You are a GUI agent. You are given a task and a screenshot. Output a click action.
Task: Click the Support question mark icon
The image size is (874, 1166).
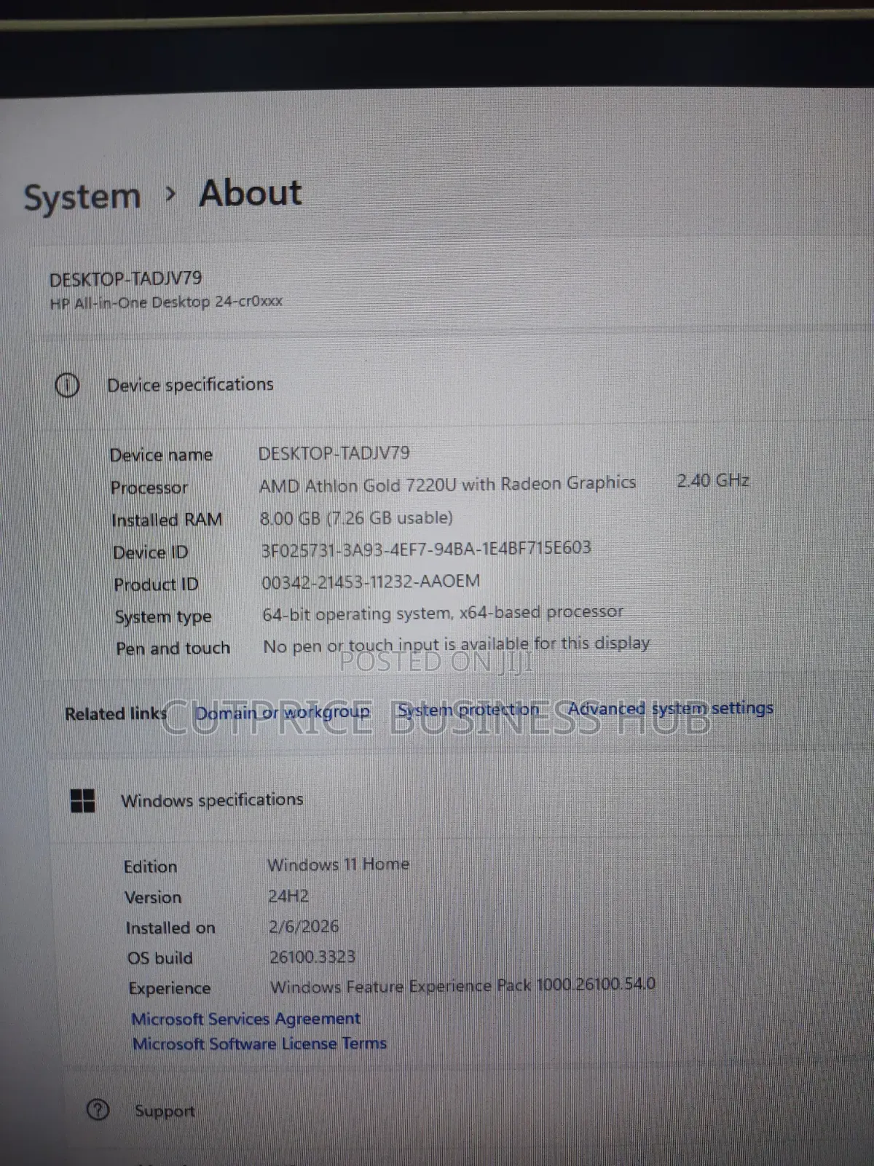pos(98,1110)
